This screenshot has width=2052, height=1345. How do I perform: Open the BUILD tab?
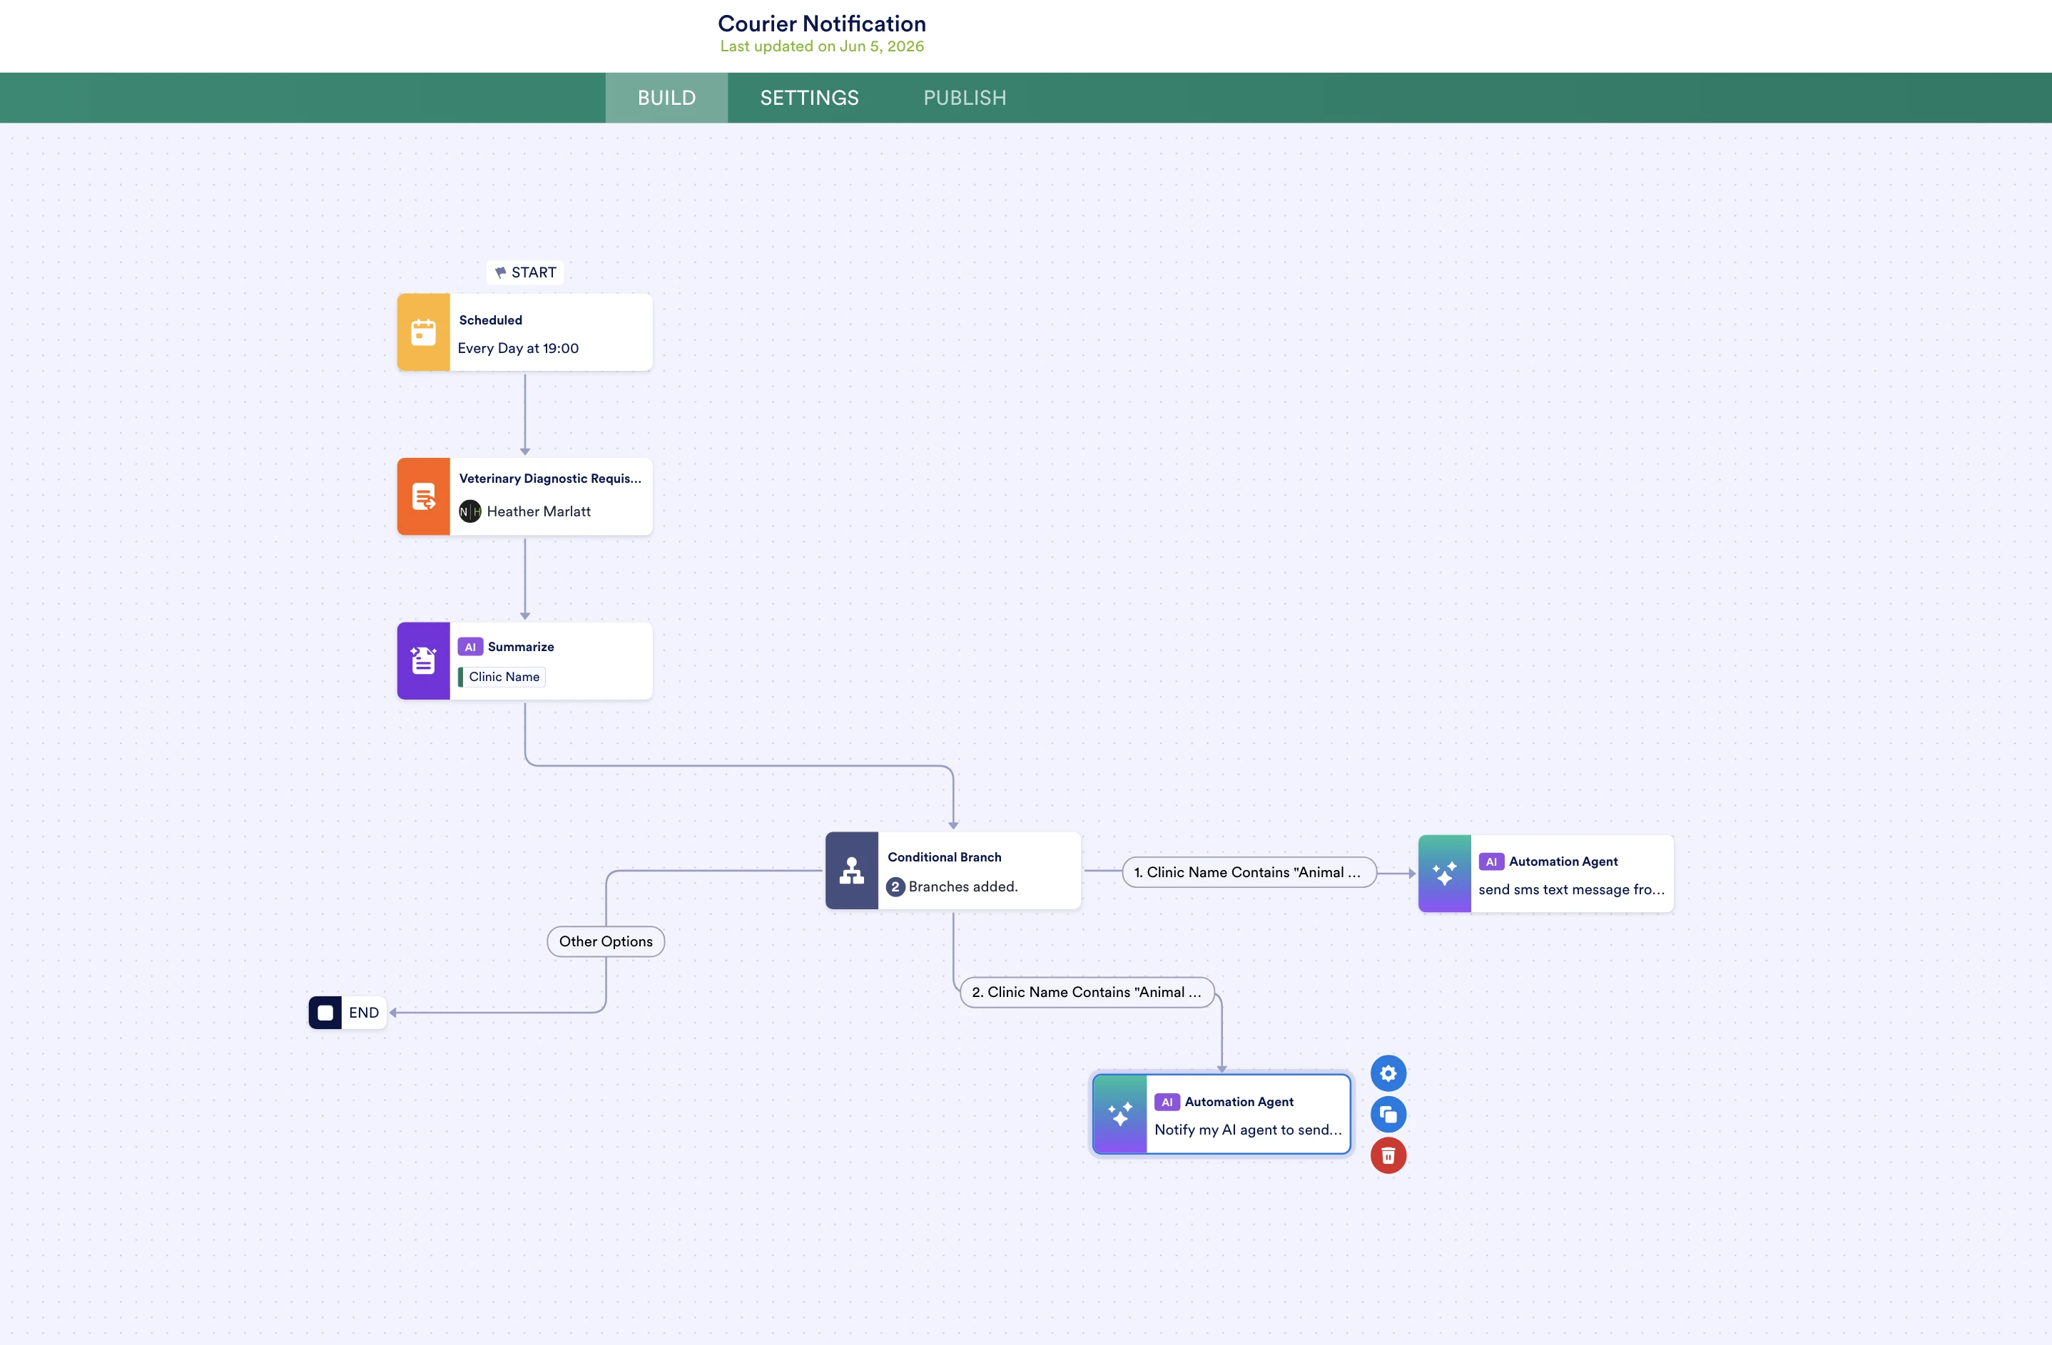(x=666, y=98)
